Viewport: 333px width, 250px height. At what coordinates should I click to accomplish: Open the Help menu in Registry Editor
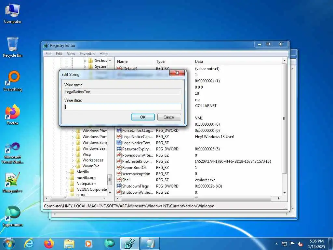103,54
